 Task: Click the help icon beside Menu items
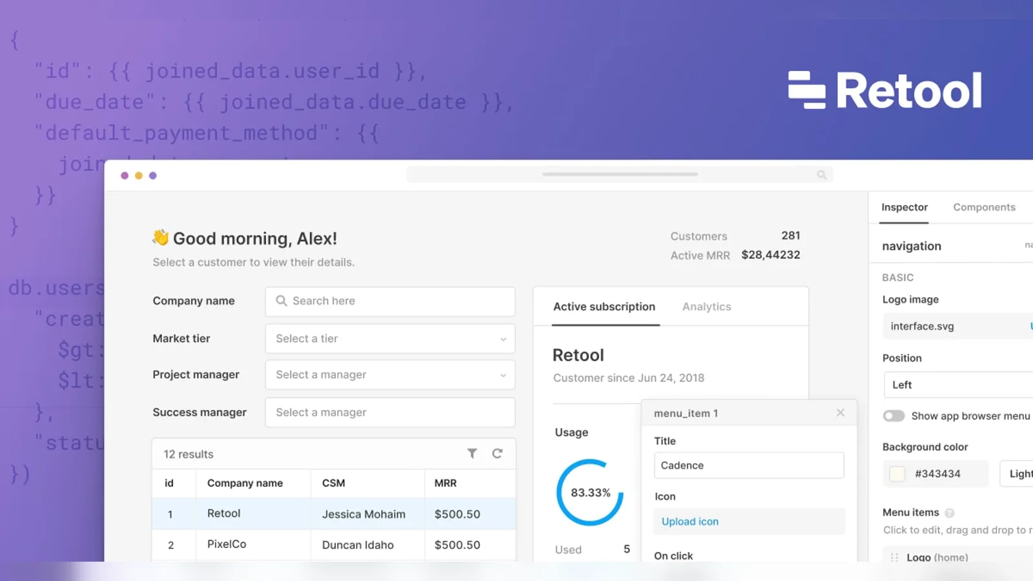[x=949, y=513]
